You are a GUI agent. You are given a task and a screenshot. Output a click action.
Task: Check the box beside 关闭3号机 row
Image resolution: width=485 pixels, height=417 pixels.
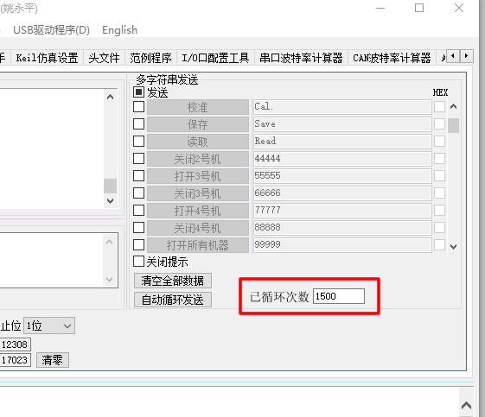138,193
